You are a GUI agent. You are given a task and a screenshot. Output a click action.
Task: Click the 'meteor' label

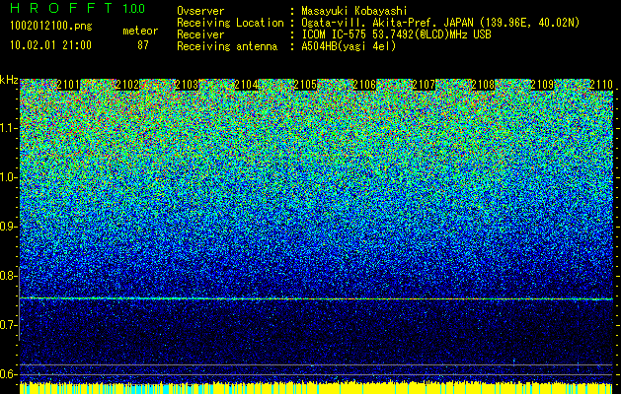click(x=140, y=31)
